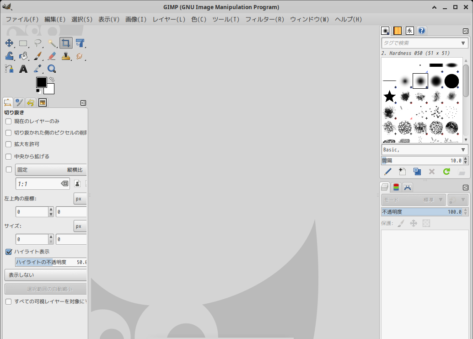Screen dimensions: 473x339
Task: Open the position unit px dropdown
Action: tap(80, 199)
